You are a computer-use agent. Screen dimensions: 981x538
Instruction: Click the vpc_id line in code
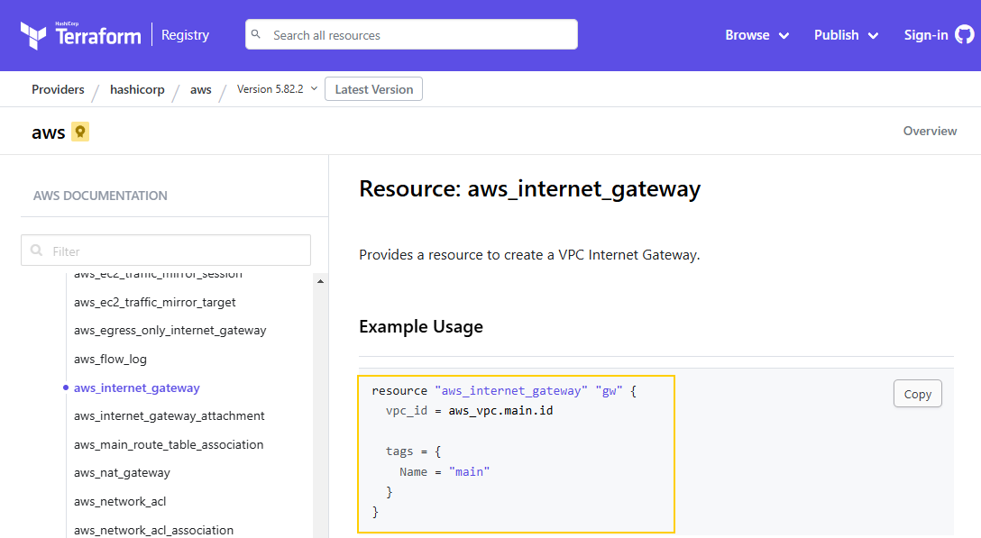tap(469, 410)
